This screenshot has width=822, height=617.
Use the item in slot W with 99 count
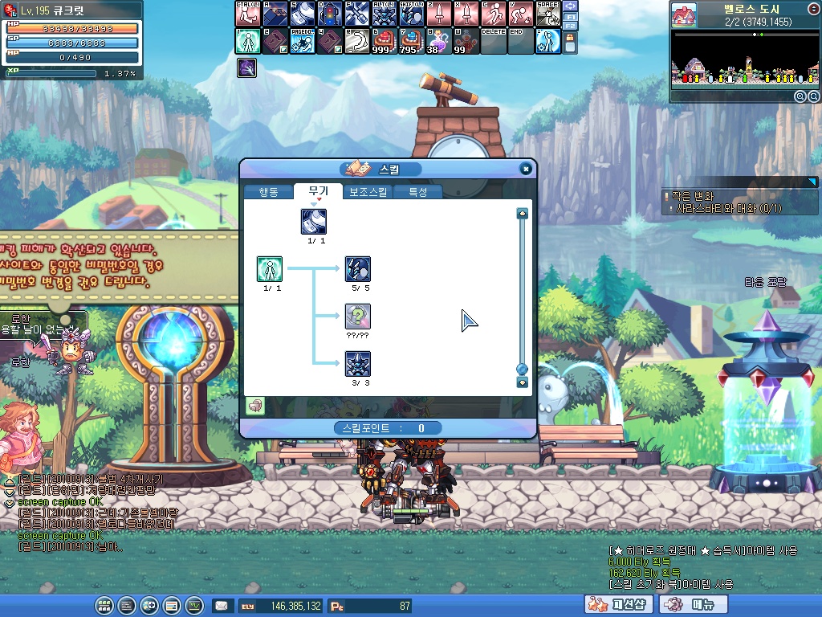click(x=466, y=41)
